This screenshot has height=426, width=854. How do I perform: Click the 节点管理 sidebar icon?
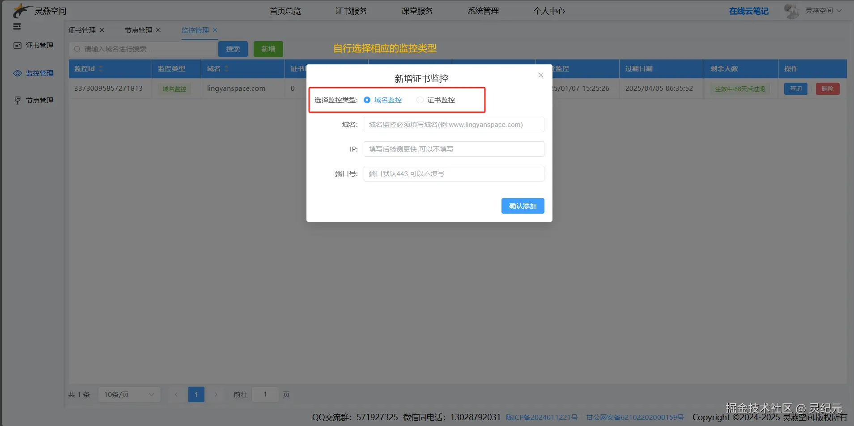(x=17, y=101)
